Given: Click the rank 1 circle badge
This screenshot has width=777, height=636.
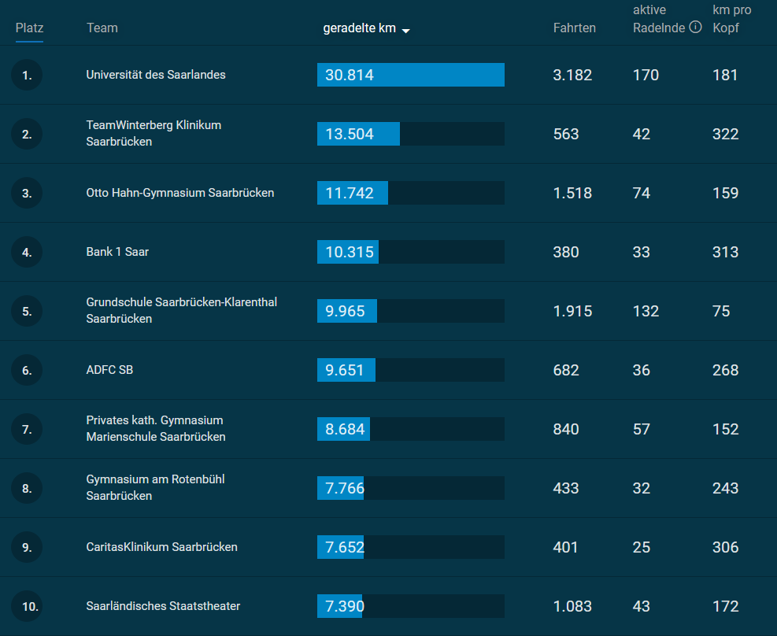Looking at the screenshot, I should click(x=27, y=76).
